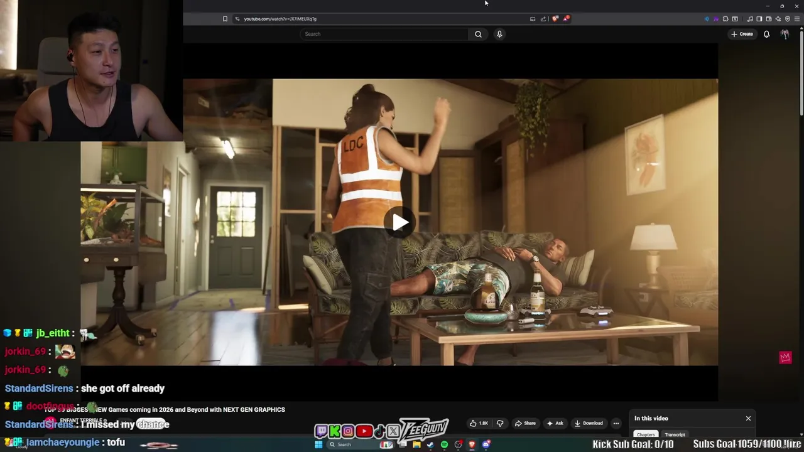Switch to the Chapters tab
This screenshot has height=452, width=804.
click(646, 434)
